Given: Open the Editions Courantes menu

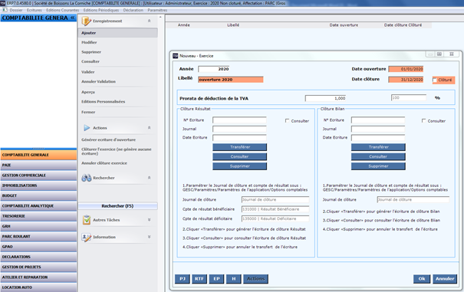Looking at the screenshot, I should (62, 10).
